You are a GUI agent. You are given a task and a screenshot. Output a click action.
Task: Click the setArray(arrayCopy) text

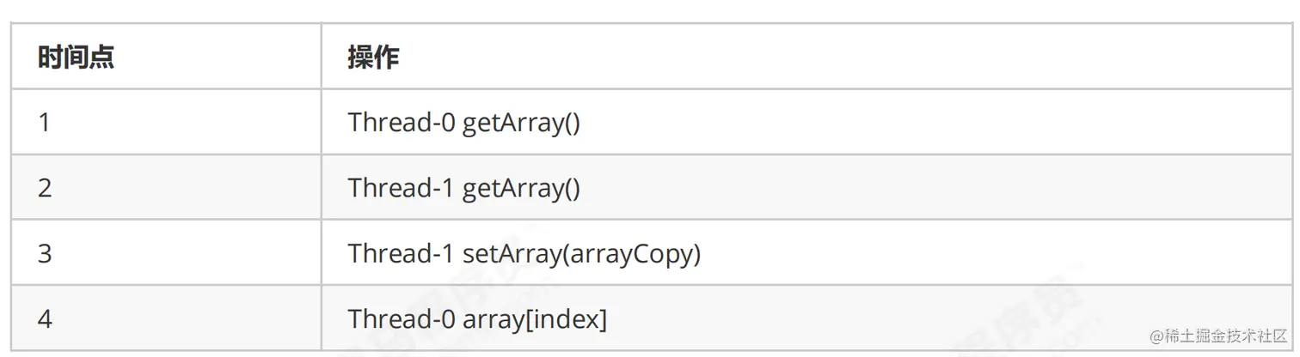[582, 254]
